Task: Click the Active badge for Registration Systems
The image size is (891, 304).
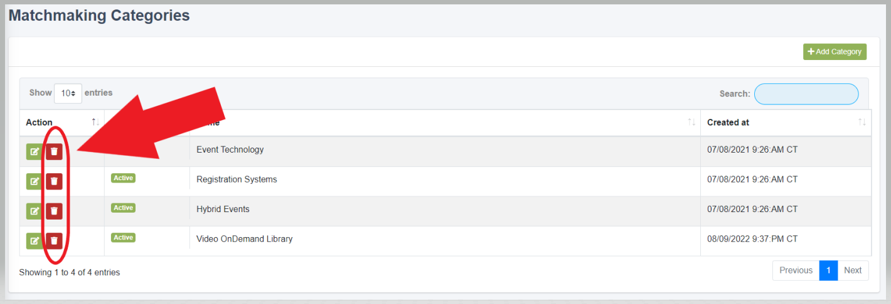Action: tap(123, 178)
